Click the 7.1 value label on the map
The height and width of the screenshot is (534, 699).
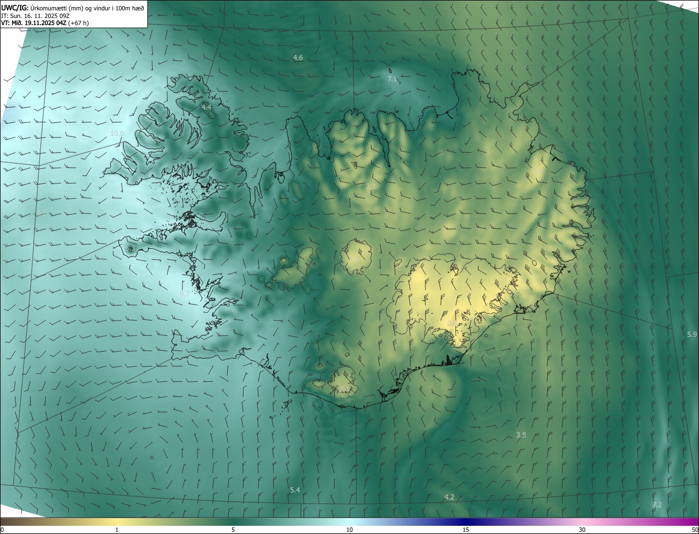tap(392, 79)
